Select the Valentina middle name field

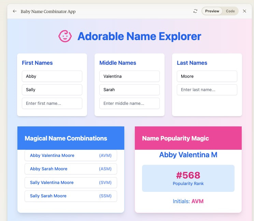point(129,76)
